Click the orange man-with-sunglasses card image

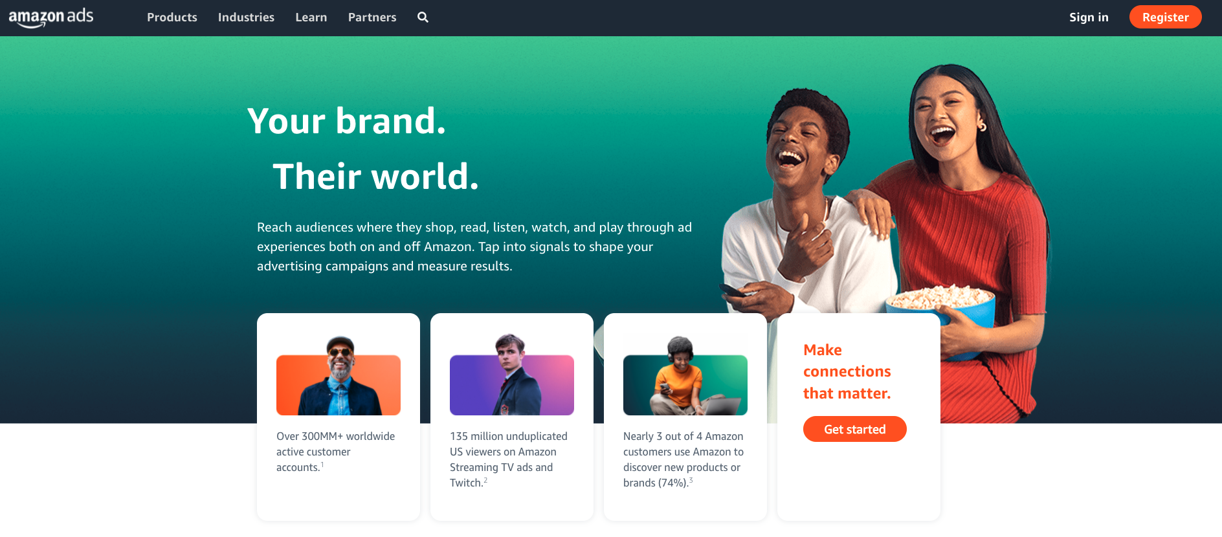(x=339, y=376)
